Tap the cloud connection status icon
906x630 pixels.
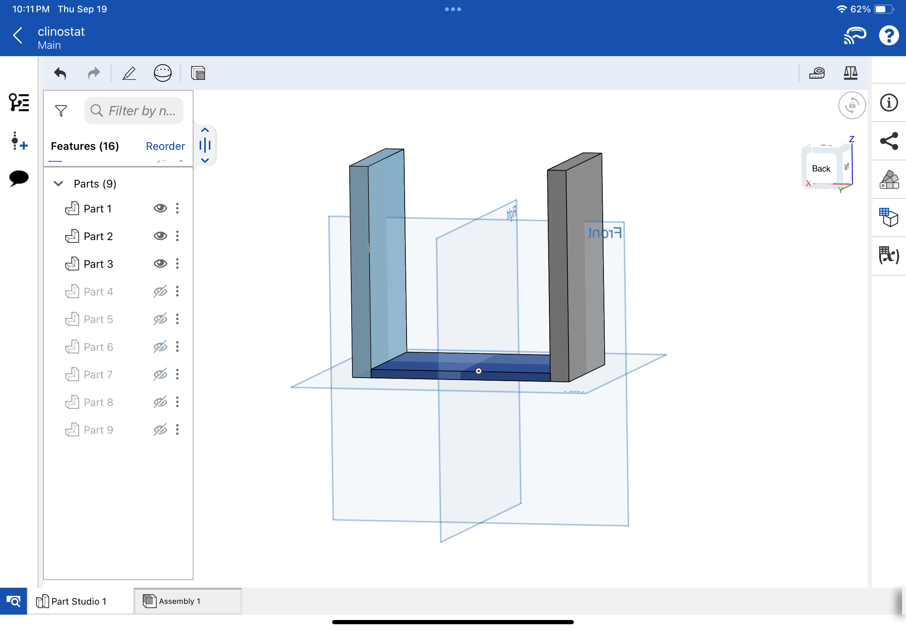pyautogui.click(x=855, y=35)
